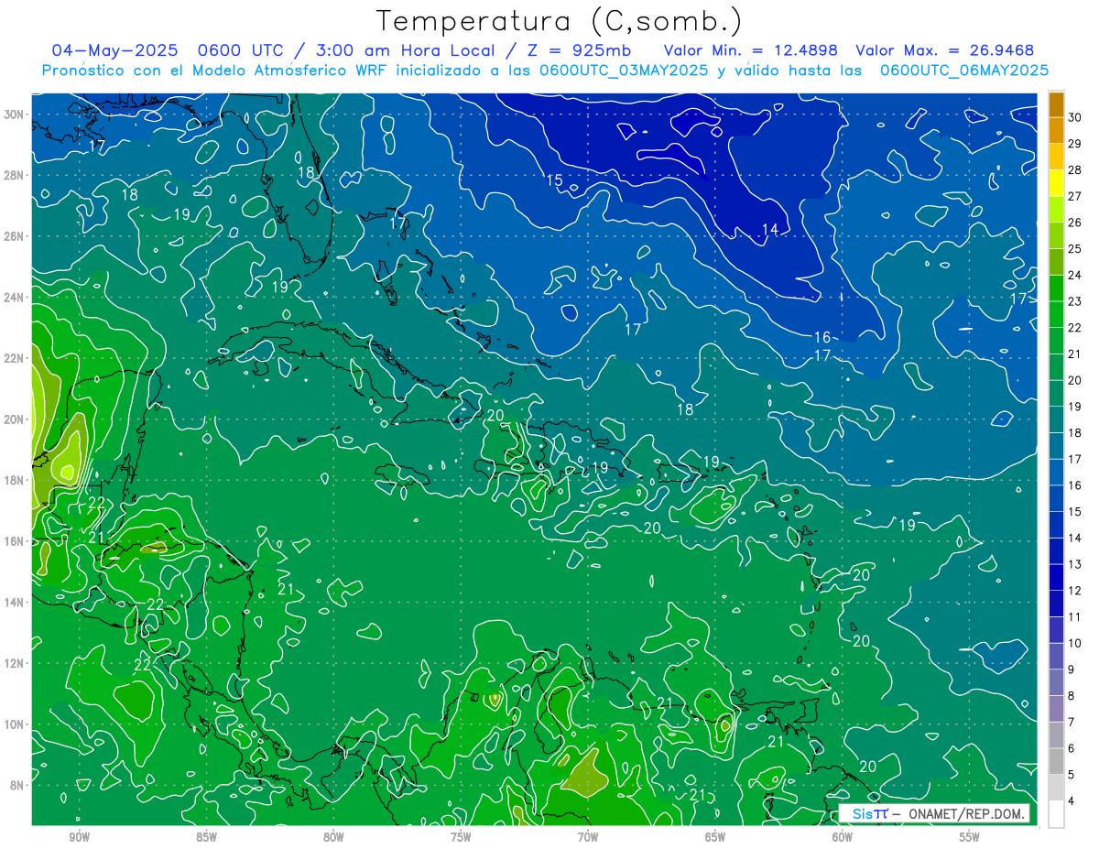This screenshot has width=1099, height=849.
Task: Click the '12N' latitude axis label
Action: click(x=16, y=663)
